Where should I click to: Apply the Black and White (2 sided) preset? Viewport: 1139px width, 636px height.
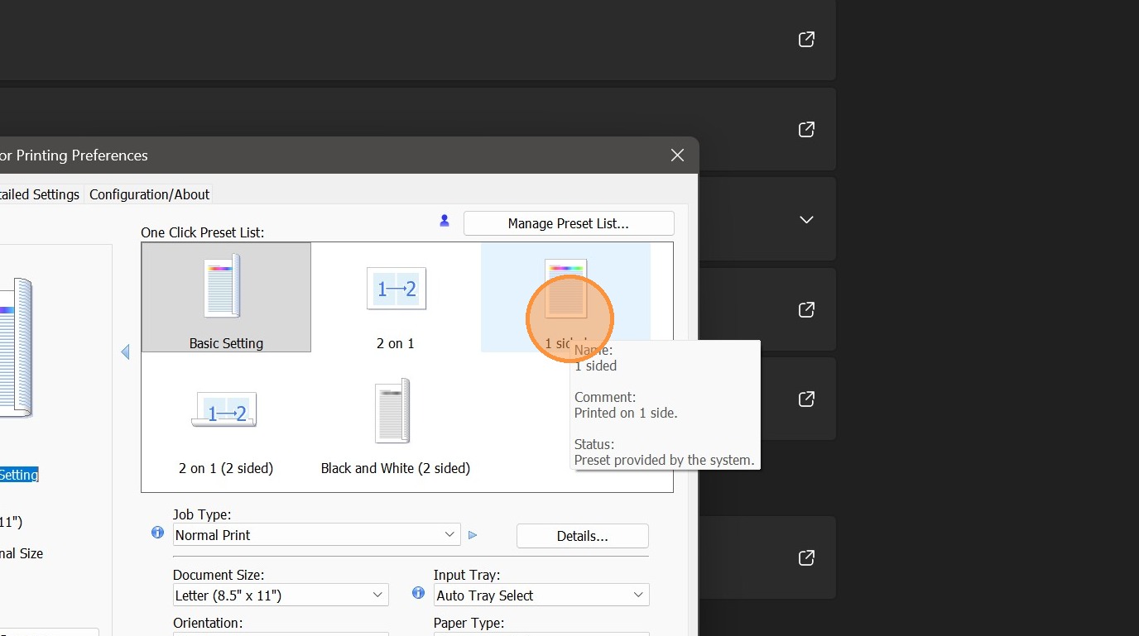395,411
